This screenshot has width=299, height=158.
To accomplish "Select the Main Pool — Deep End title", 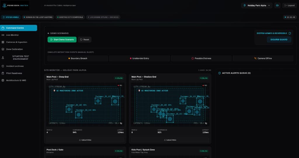I will pos(58,77).
